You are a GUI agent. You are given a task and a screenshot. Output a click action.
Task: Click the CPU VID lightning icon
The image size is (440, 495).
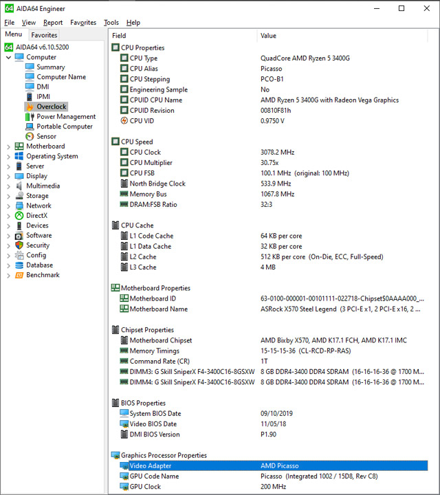point(124,120)
